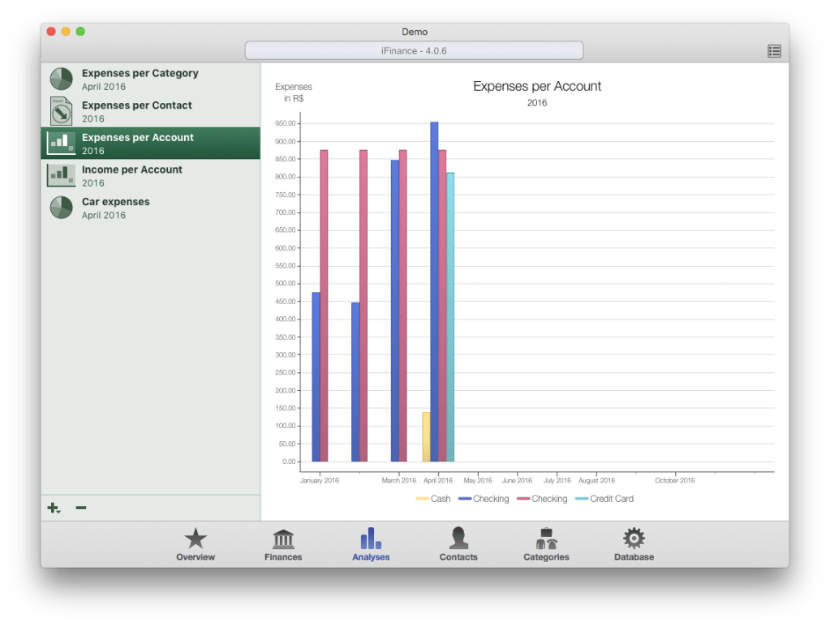Screen dimensions: 830x626
Task: Select Income per Account 2016 report
Action: pyautogui.click(x=131, y=175)
